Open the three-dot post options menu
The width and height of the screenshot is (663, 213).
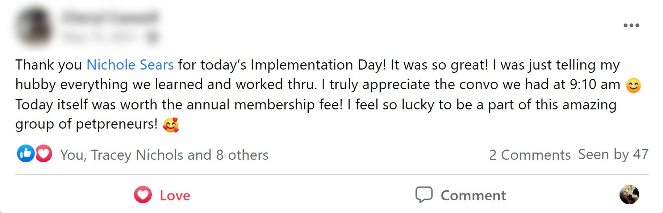click(631, 25)
